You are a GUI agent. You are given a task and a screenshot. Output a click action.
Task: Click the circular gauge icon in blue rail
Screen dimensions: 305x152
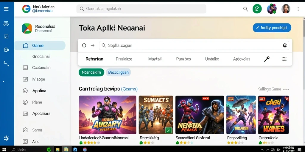6,50
